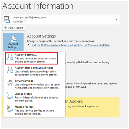Open the account selector dropdown arrow
The height and width of the screenshot is (129, 129).
pos(117,20)
